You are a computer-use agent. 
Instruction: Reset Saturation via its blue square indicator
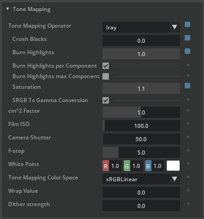[x=187, y=86]
